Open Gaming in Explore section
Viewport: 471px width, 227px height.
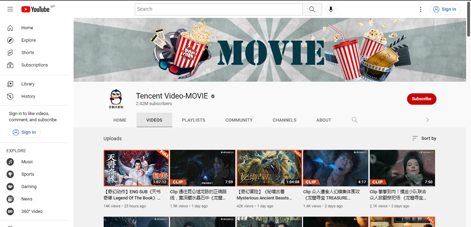tap(29, 187)
